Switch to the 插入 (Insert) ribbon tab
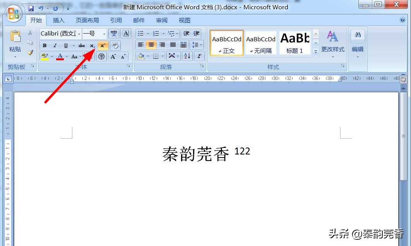The width and height of the screenshot is (411, 246). [x=58, y=20]
